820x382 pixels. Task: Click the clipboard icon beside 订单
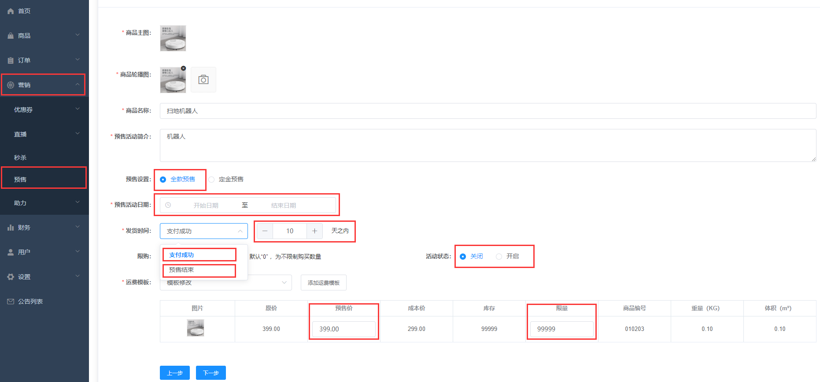click(x=11, y=60)
